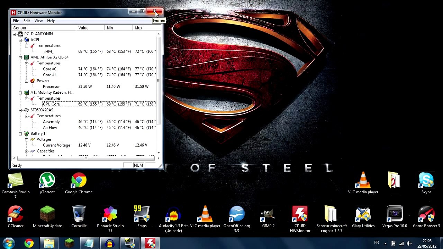Open the View menu
Viewport: 443px width, 249px height.
click(38, 21)
